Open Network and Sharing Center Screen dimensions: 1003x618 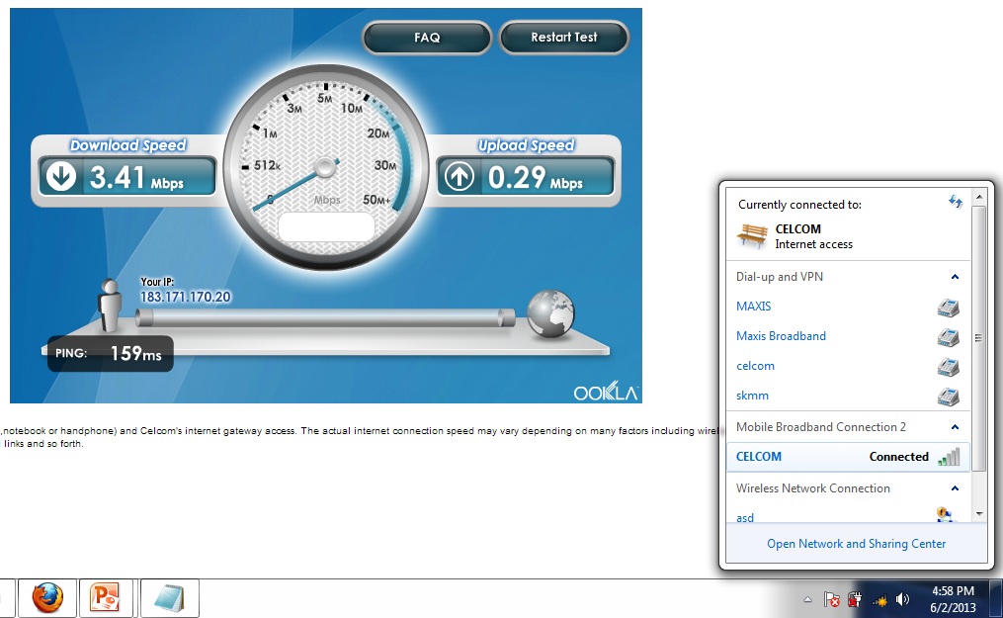point(856,544)
